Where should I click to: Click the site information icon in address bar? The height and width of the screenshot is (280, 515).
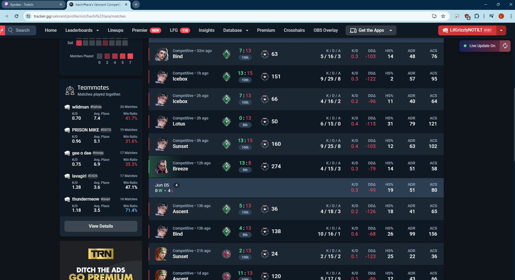[x=29, y=16]
